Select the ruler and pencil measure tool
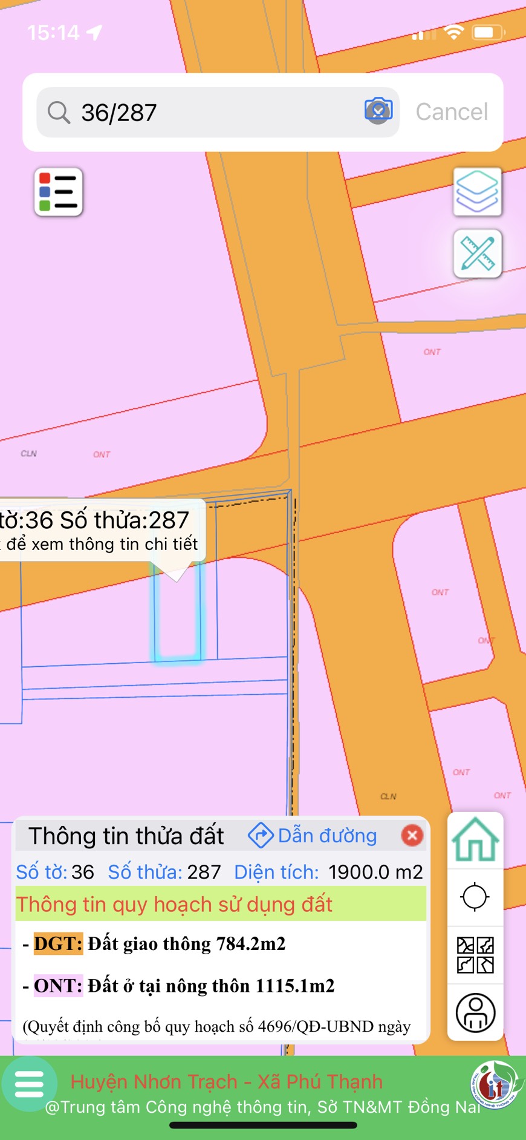 (477, 254)
